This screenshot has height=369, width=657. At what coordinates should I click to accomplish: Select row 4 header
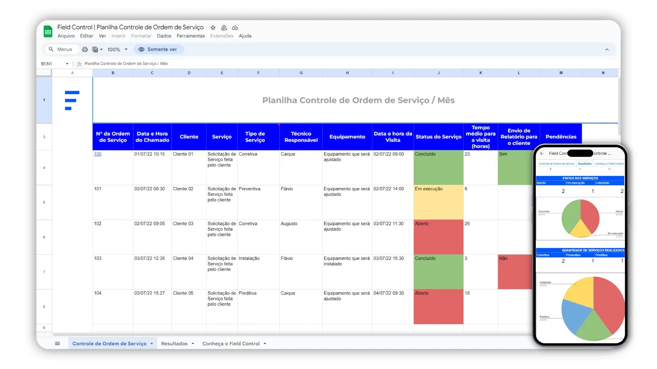[x=44, y=168]
